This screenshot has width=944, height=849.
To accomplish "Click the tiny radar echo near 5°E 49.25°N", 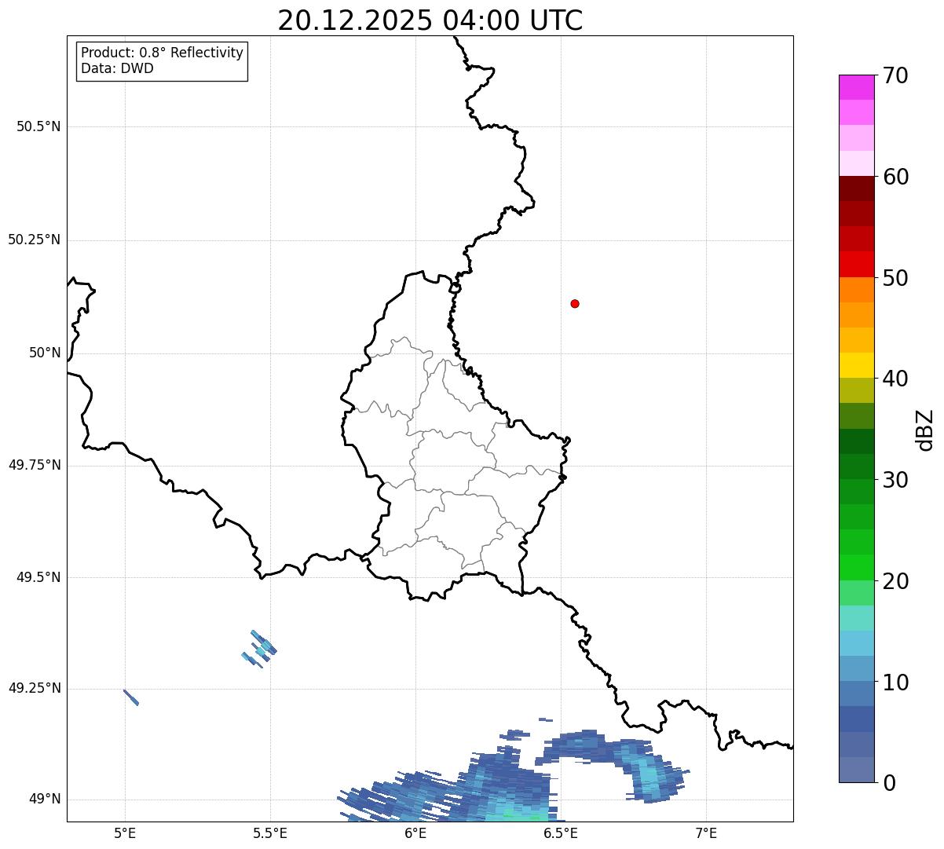I will click(x=131, y=697).
